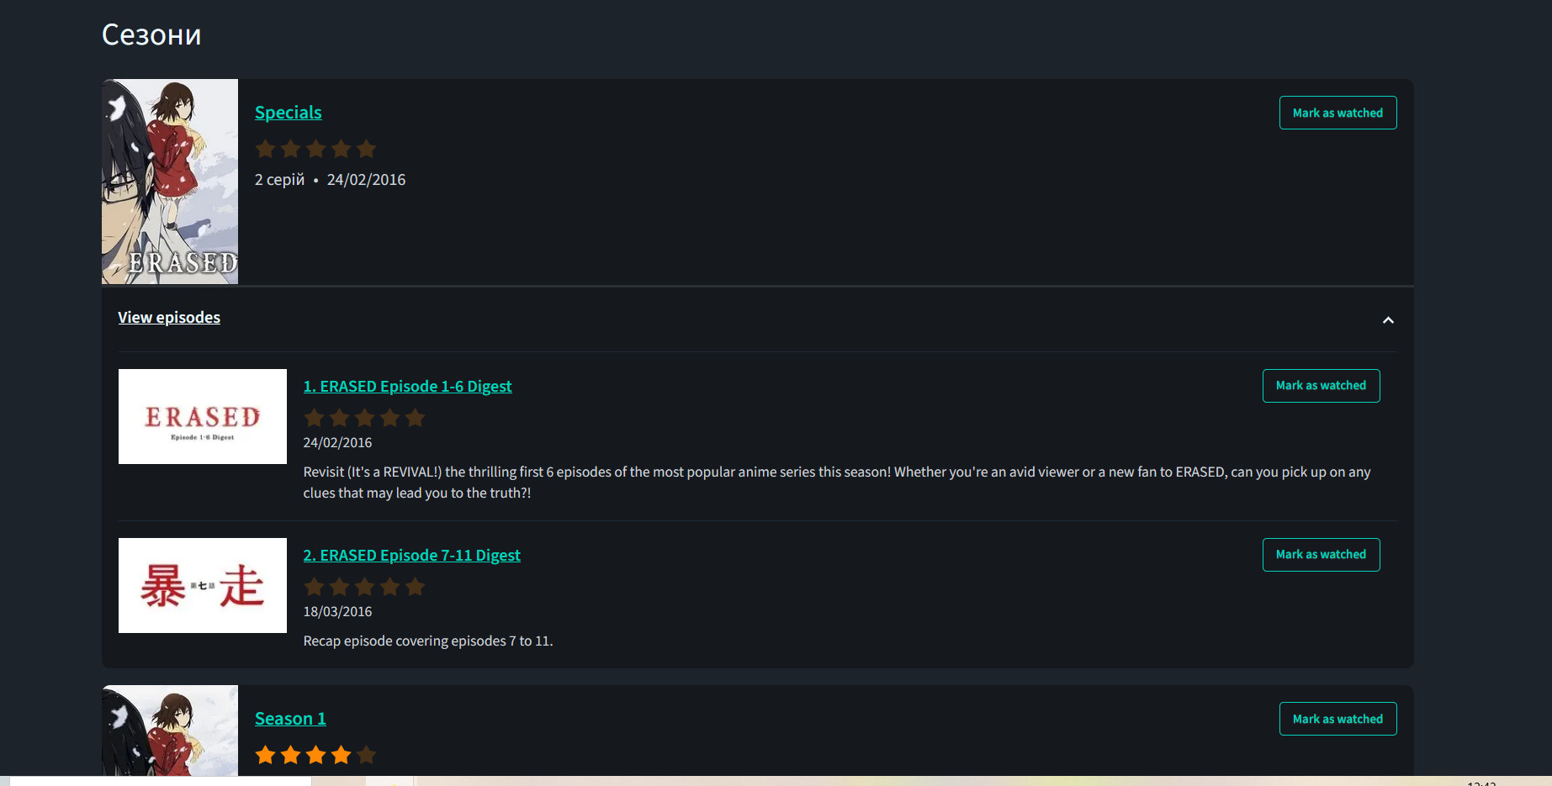Rate Episode 1-6 Digest two stars

[x=339, y=419]
